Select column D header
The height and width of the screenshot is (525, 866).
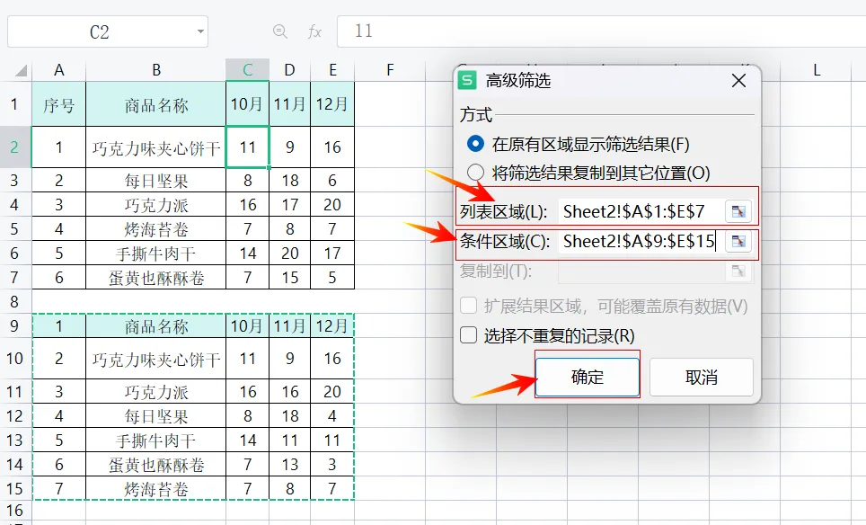pos(289,70)
